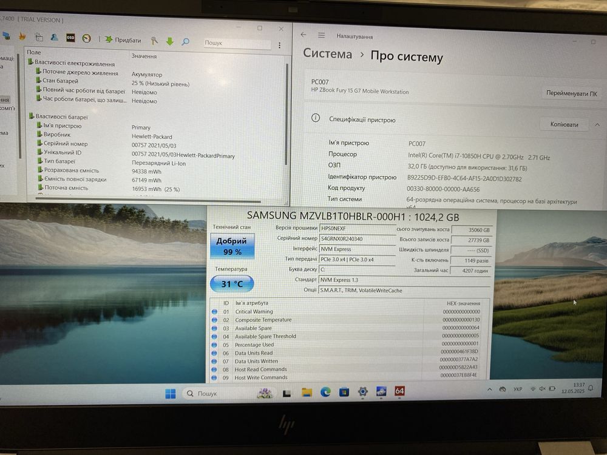Image resolution: width=607 pixels, height=455 pixels.
Task: Switch to CrystalDiskInfo taskbar icon
Action: 381,391
